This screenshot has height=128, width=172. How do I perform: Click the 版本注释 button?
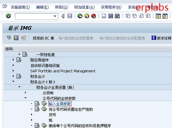coord(161,38)
